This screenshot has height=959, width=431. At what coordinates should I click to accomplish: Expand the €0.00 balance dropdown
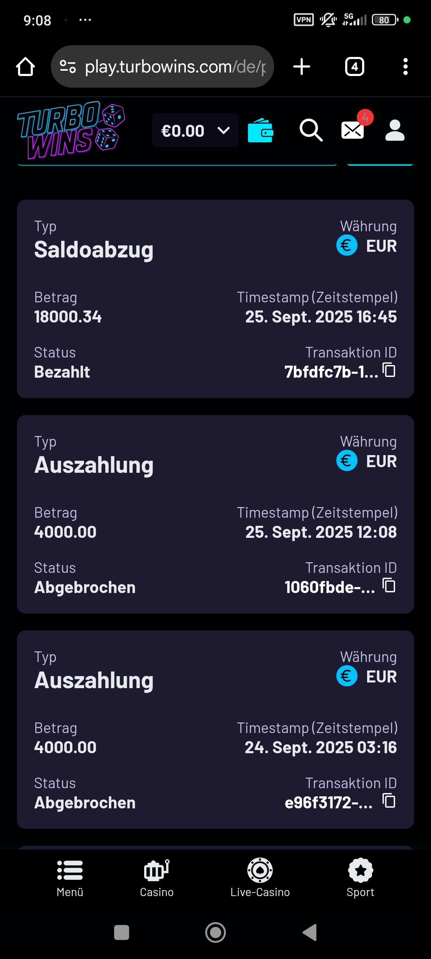195,130
